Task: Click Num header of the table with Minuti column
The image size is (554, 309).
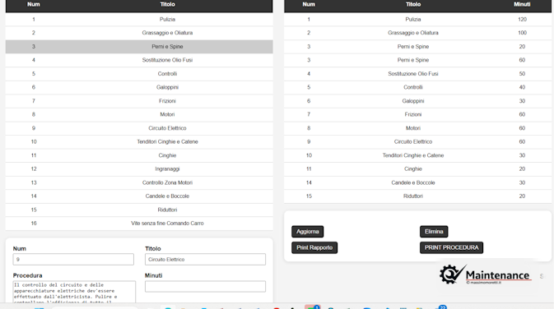Action: click(309, 4)
